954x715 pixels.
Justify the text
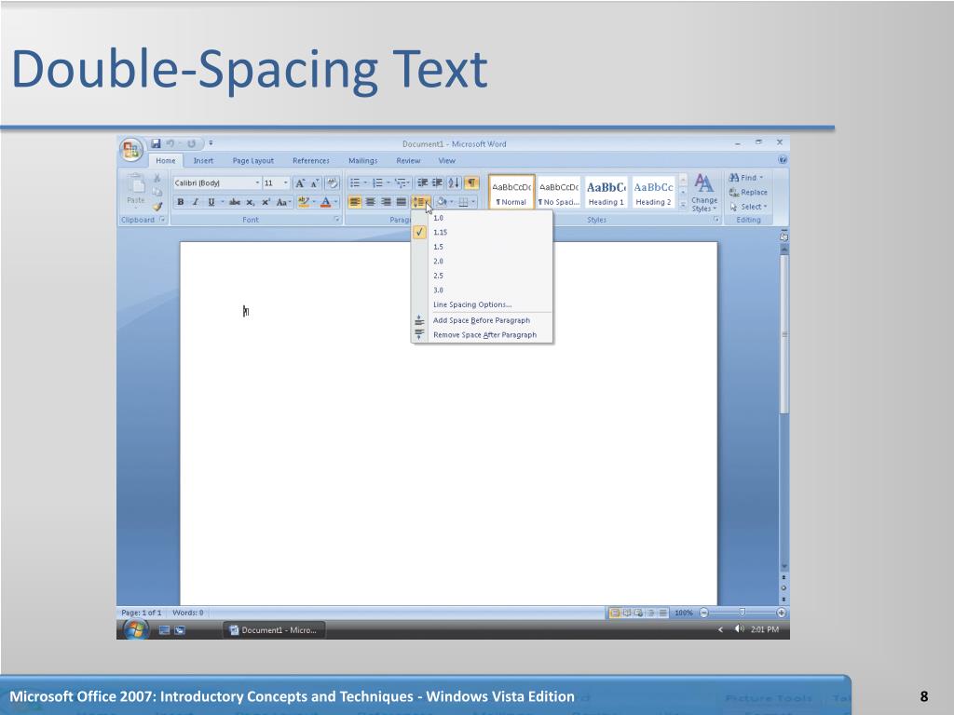[401, 202]
